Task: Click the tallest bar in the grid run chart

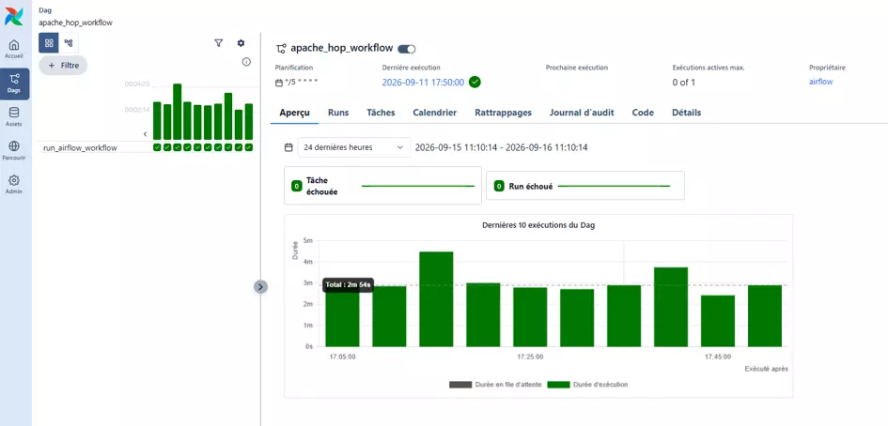Action: 178,112
